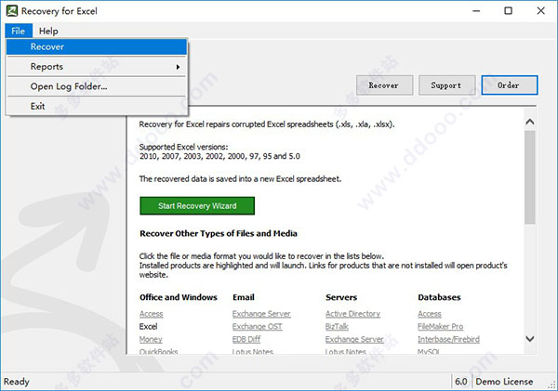Open the Access link under Office and Windows

(152, 314)
